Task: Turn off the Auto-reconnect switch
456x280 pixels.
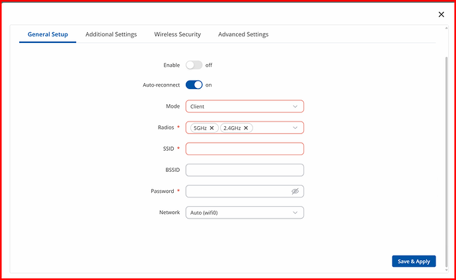Action: pos(194,85)
